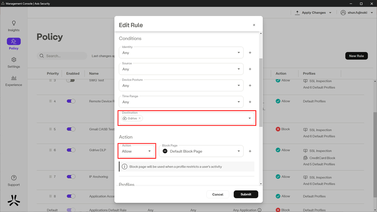Open the Experience chart icon
Image resolution: width=377 pixels, height=212 pixels.
[x=14, y=78]
